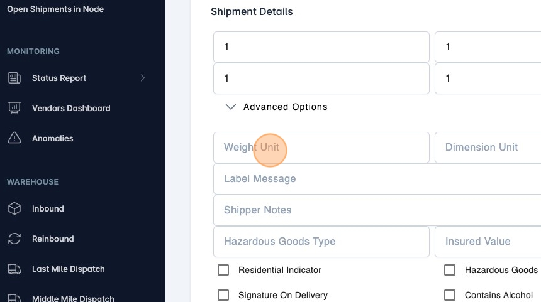Enable the Residential Indicator checkbox
The width and height of the screenshot is (541, 302).
(x=223, y=270)
